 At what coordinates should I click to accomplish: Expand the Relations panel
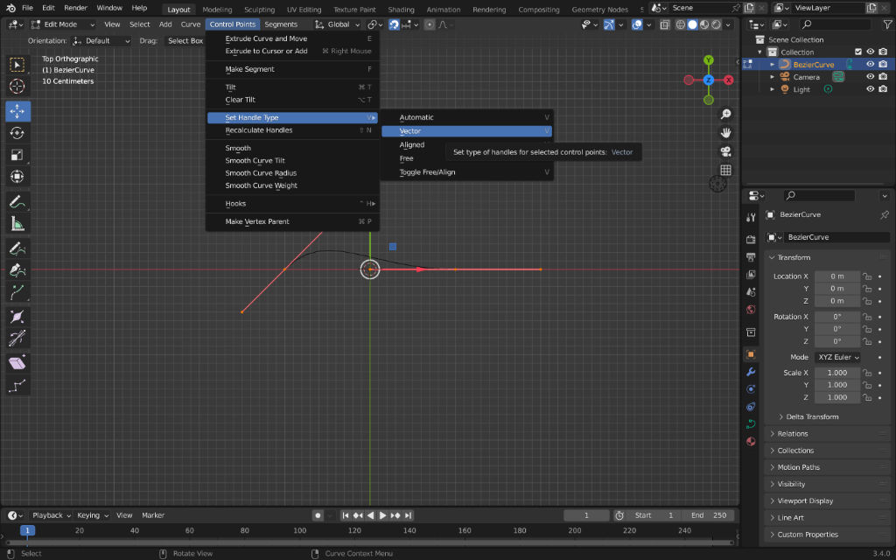click(793, 434)
